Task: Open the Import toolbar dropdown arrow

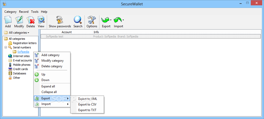Action: click(123, 20)
